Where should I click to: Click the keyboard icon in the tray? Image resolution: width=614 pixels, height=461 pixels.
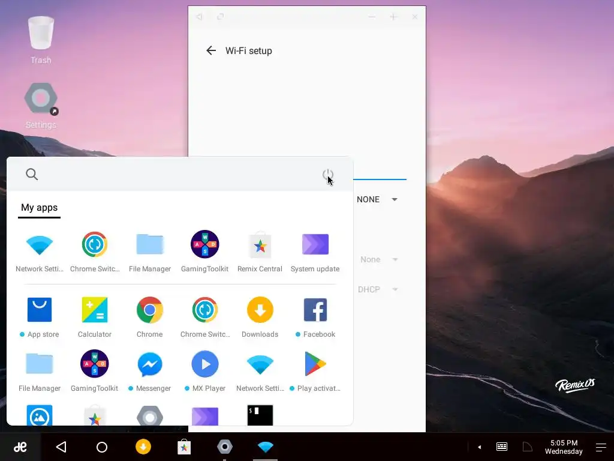[502, 447]
